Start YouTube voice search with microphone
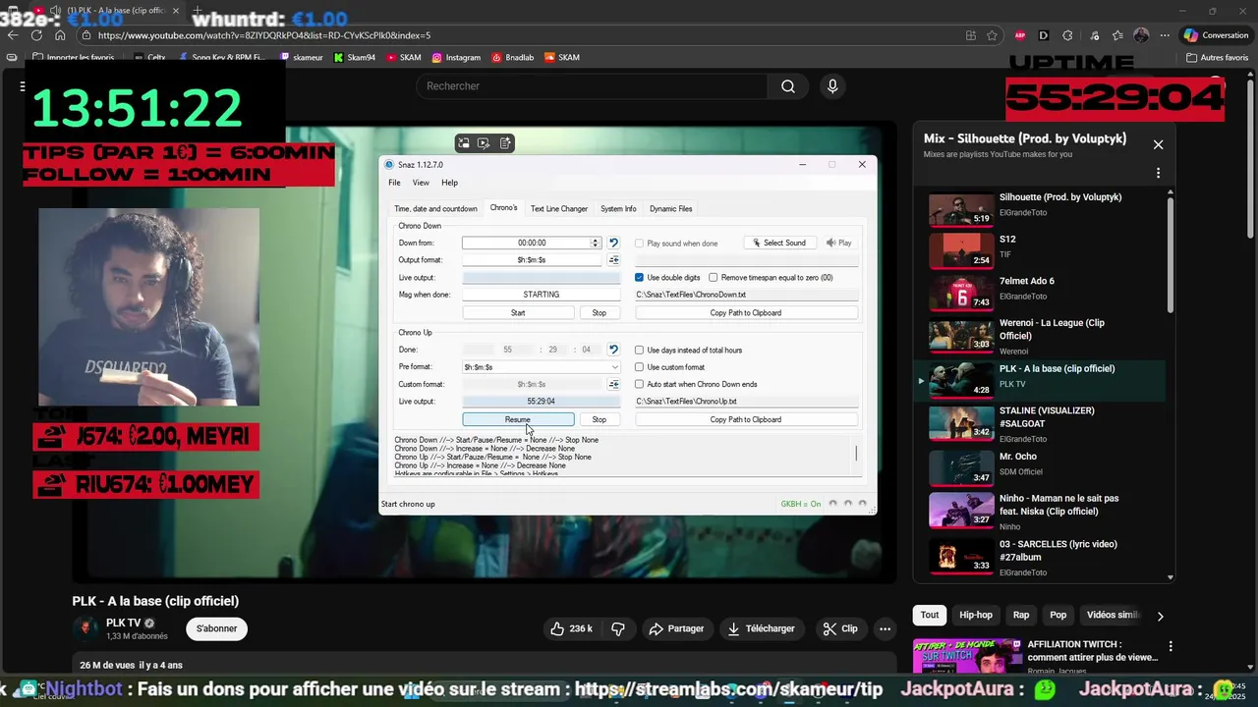 point(832,86)
